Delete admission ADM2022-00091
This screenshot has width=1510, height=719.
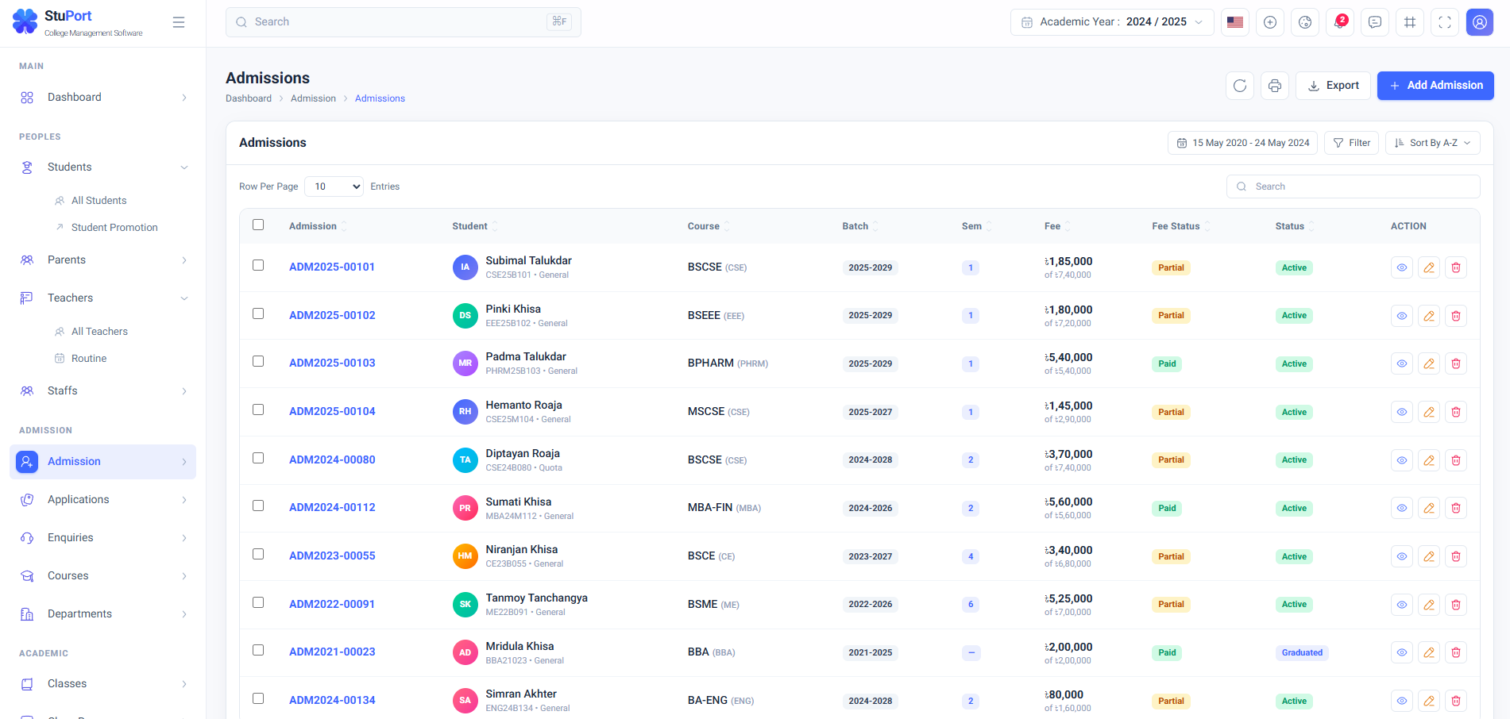point(1456,605)
